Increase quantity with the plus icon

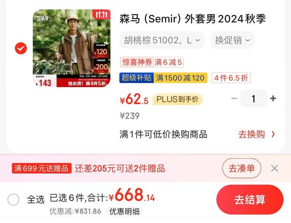coord(273,98)
